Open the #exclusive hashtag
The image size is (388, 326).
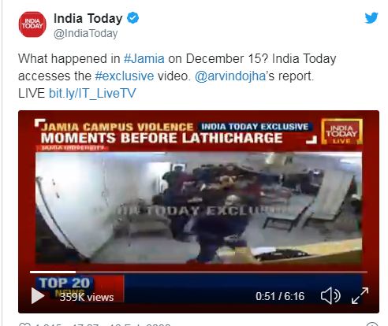pyautogui.click(x=125, y=76)
